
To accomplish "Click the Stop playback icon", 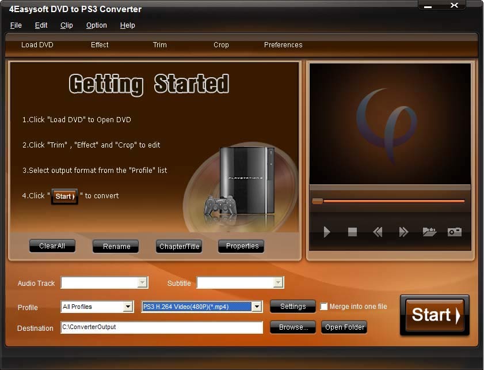I will (x=352, y=232).
